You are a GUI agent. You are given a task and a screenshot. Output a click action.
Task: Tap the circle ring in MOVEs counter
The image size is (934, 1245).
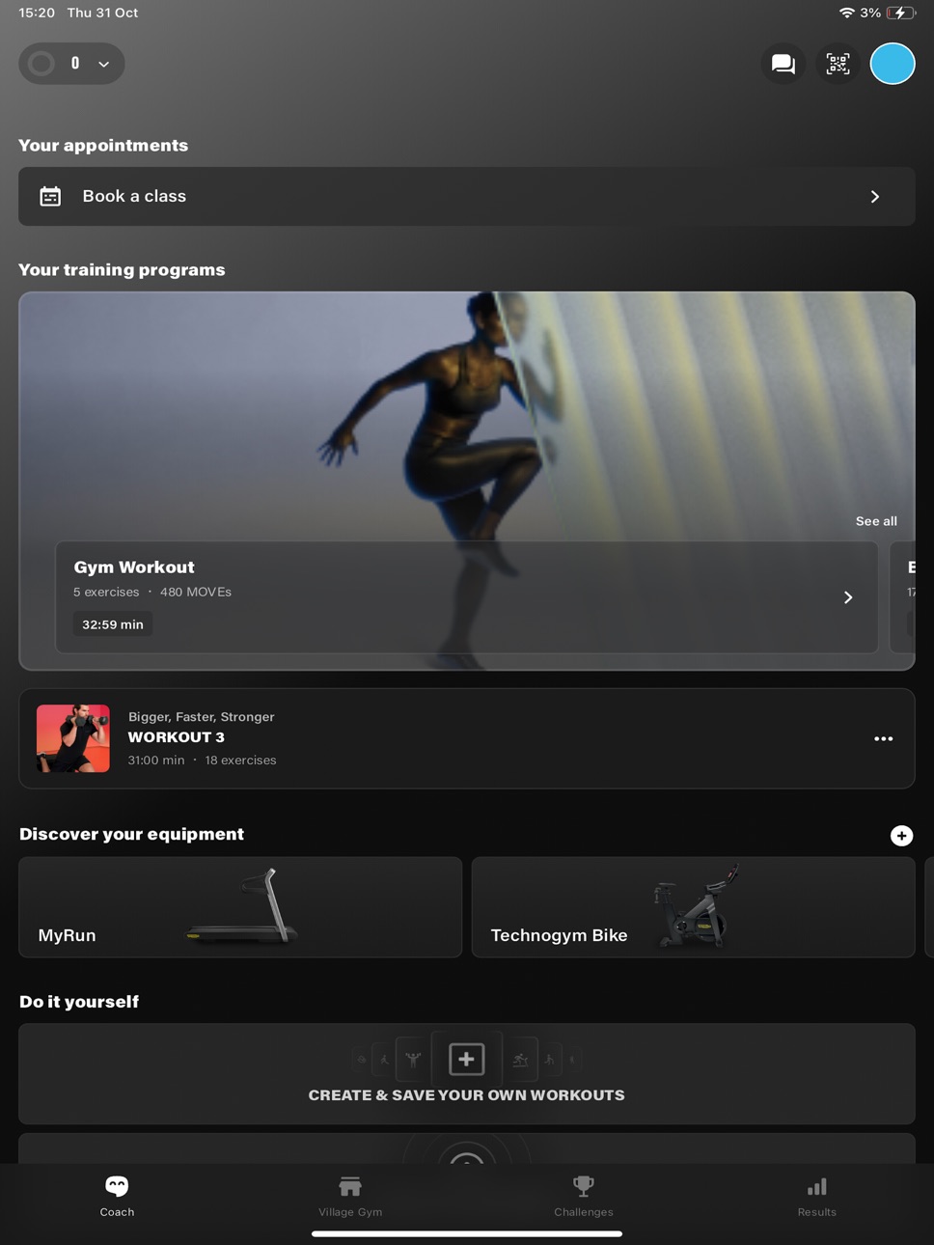[41, 64]
